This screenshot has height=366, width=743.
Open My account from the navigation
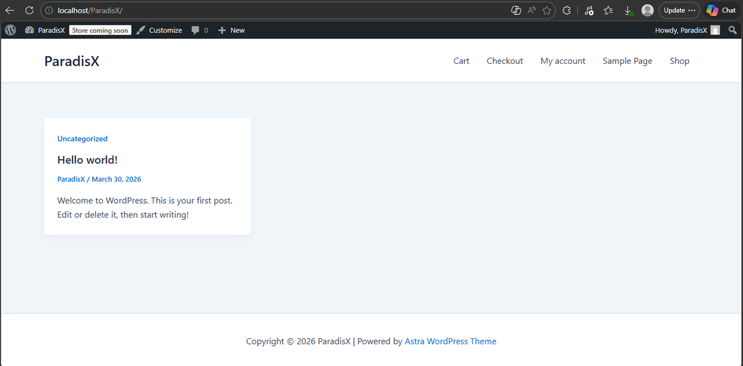click(x=563, y=61)
